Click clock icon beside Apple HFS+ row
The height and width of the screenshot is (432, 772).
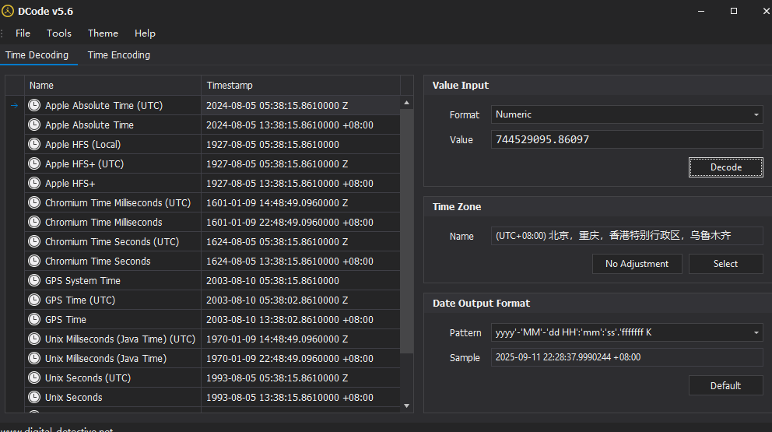point(34,183)
